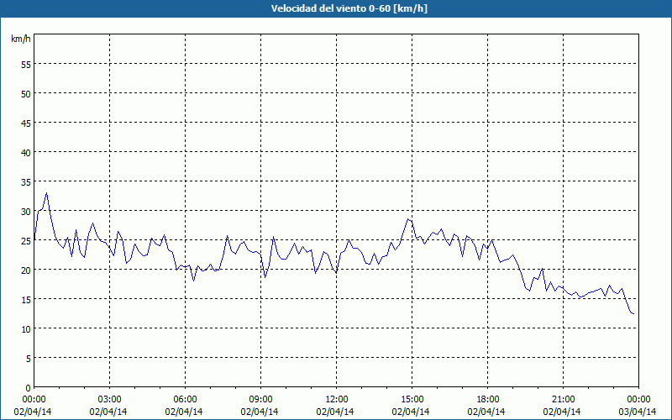Click the "00:00" time label dated 03/04/14
Viewport: 672px width, 420px height.
tap(638, 400)
